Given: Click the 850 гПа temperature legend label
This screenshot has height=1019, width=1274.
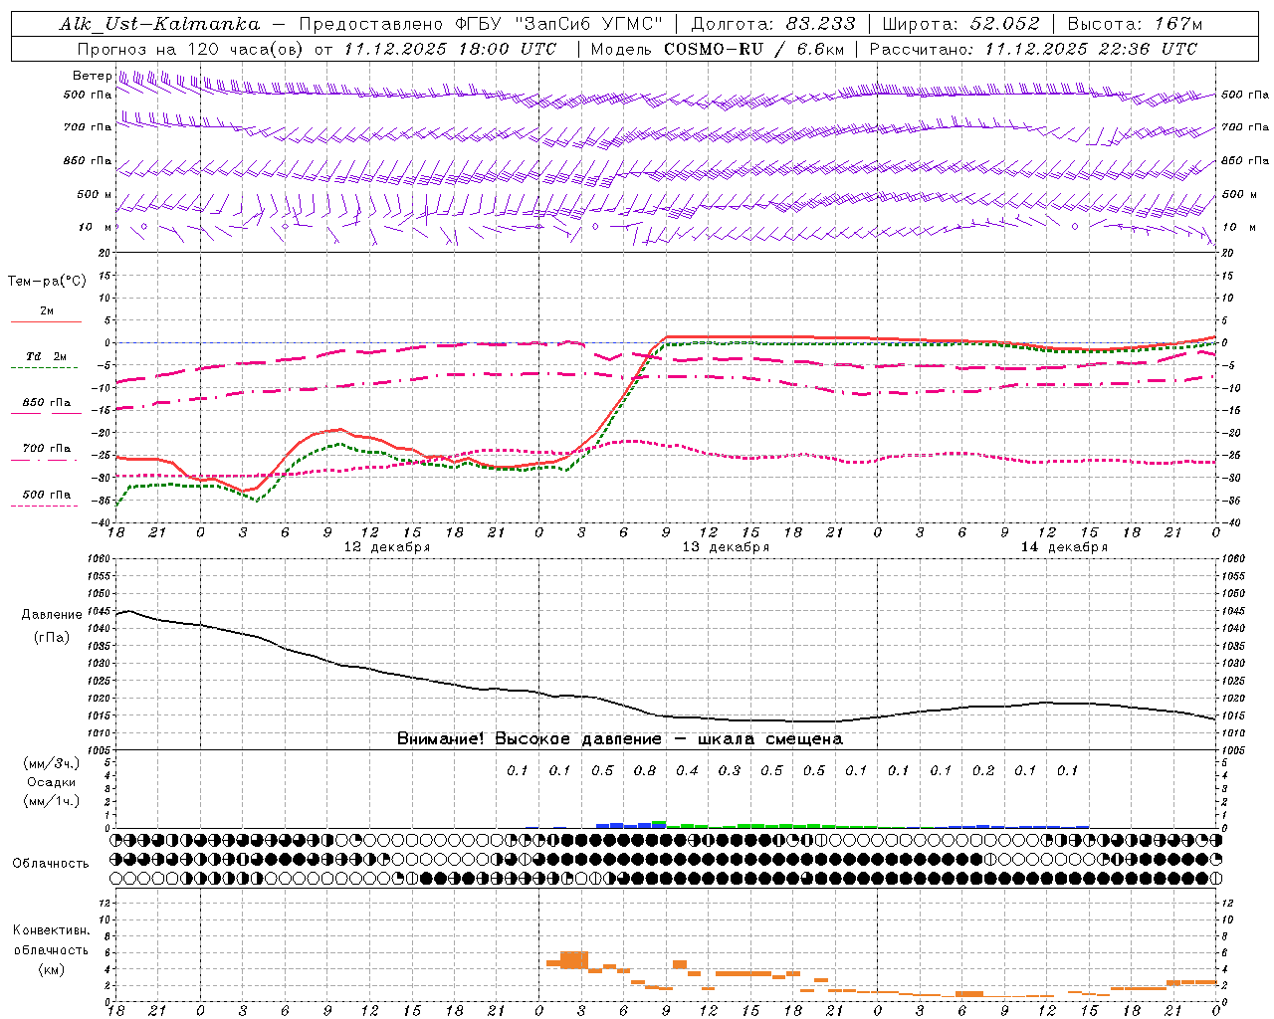Looking at the screenshot, I should click(x=47, y=403).
